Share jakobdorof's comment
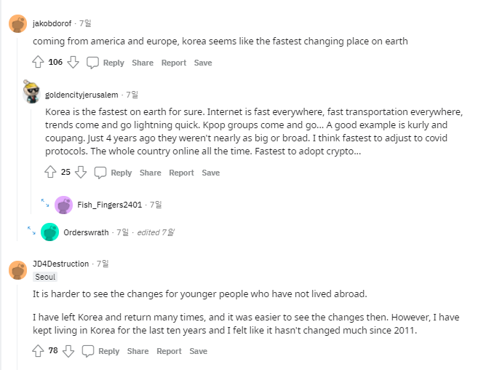478x370 pixels. [143, 63]
